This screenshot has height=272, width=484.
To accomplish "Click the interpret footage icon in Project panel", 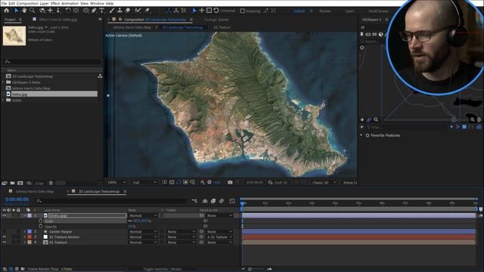I will coord(5,183).
